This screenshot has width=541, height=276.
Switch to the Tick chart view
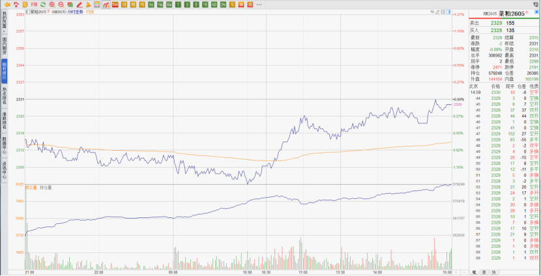(115, 4)
